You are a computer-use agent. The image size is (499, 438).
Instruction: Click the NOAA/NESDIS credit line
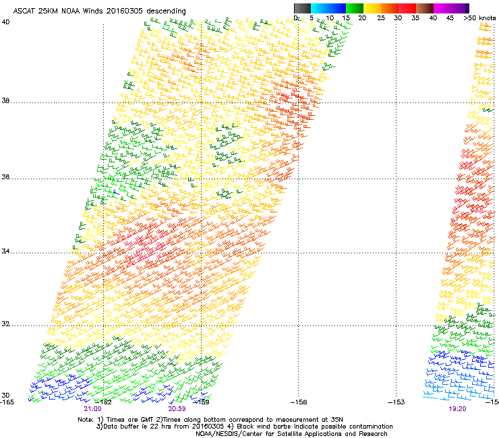291,434
